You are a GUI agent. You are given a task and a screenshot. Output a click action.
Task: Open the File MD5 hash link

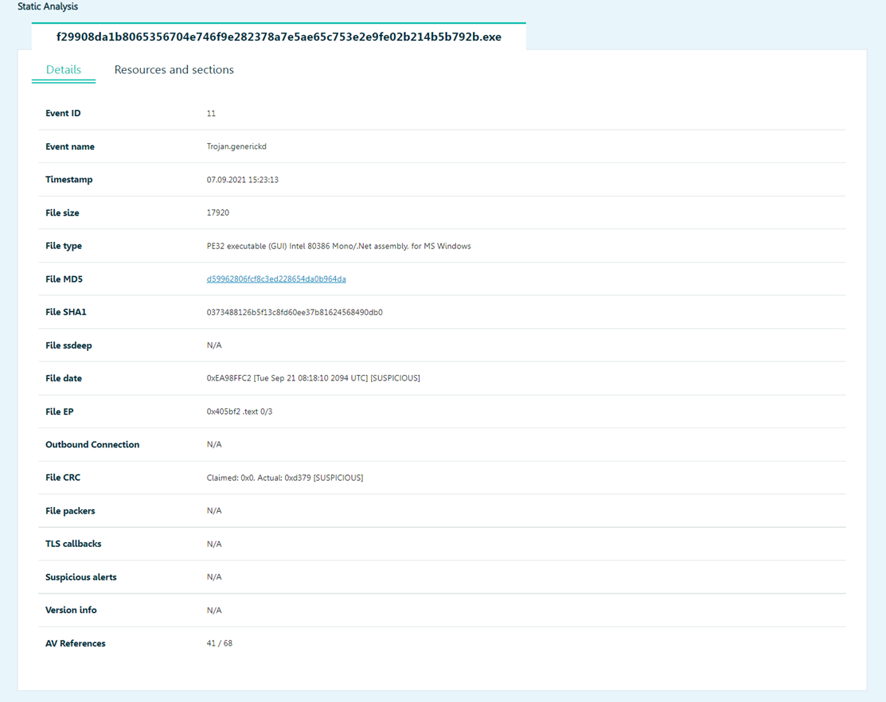pos(275,279)
